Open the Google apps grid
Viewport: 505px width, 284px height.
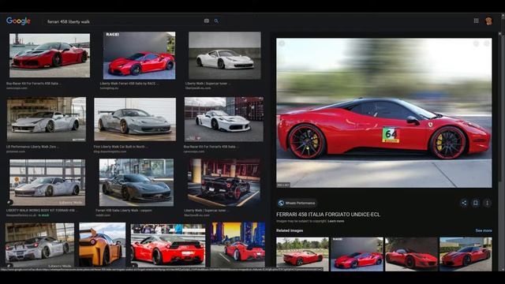tap(476, 21)
